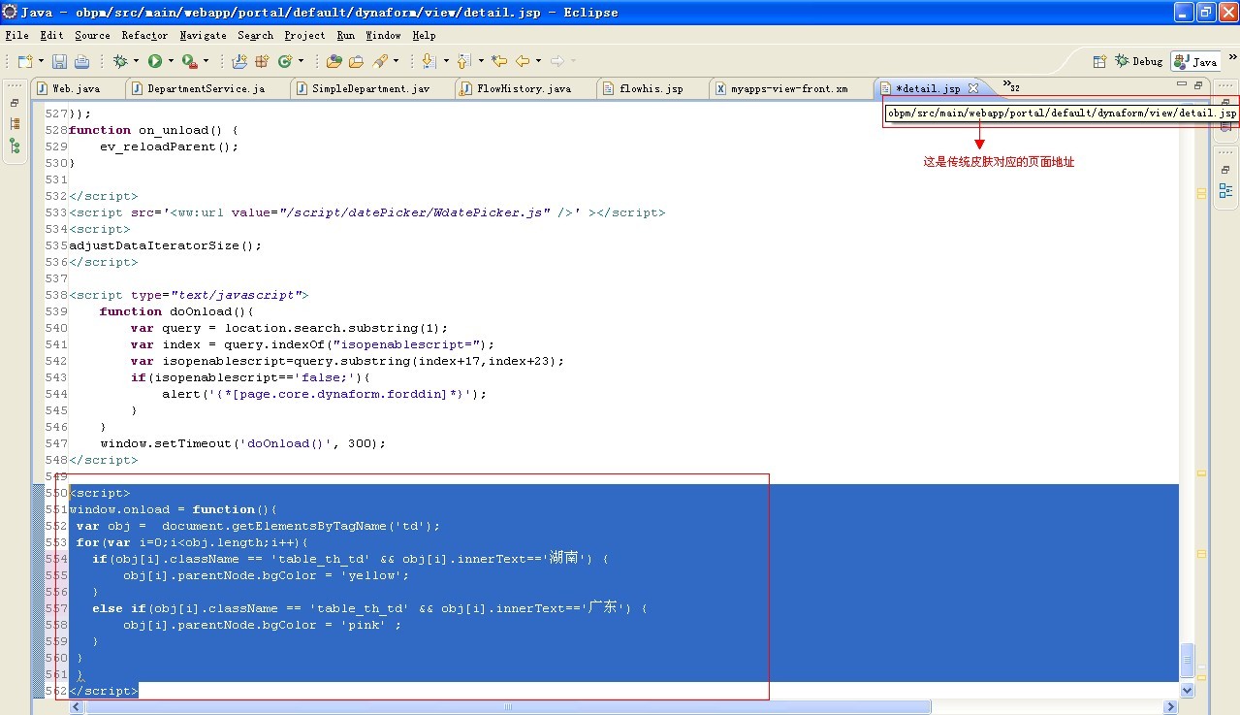The image size is (1240, 715).
Task: Expand the Search dropdown arrow
Action: pyautogui.click(x=396, y=61)
